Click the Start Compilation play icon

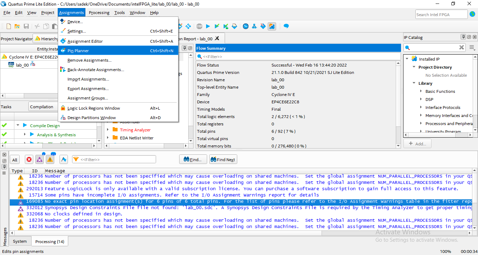click(x=208, y=26)
